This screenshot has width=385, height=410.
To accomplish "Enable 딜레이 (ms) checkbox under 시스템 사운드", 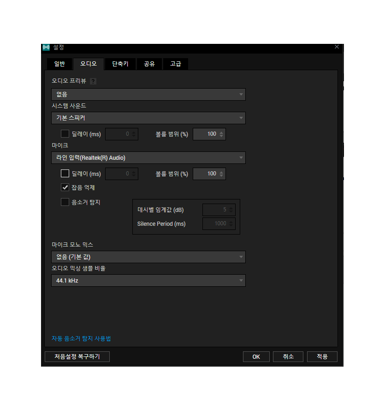I will [65, 134].
